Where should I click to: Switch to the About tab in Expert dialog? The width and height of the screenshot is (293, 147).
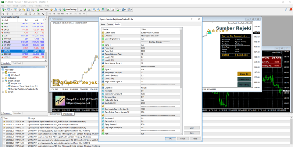103,24
